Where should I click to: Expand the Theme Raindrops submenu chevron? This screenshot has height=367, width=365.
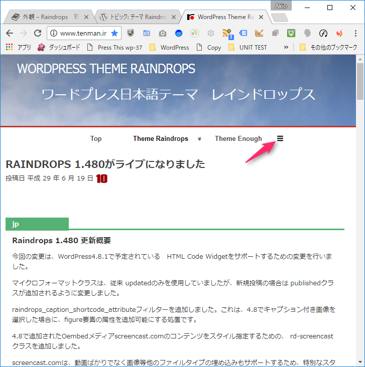199,139
